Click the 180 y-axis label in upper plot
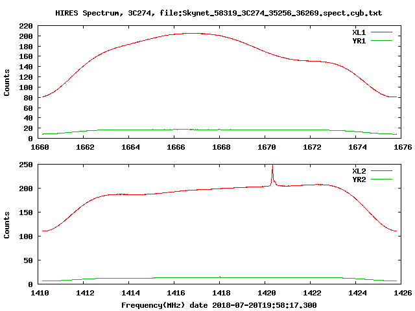The height and width of the screenshot is (311, 415). tap(26, 47)
